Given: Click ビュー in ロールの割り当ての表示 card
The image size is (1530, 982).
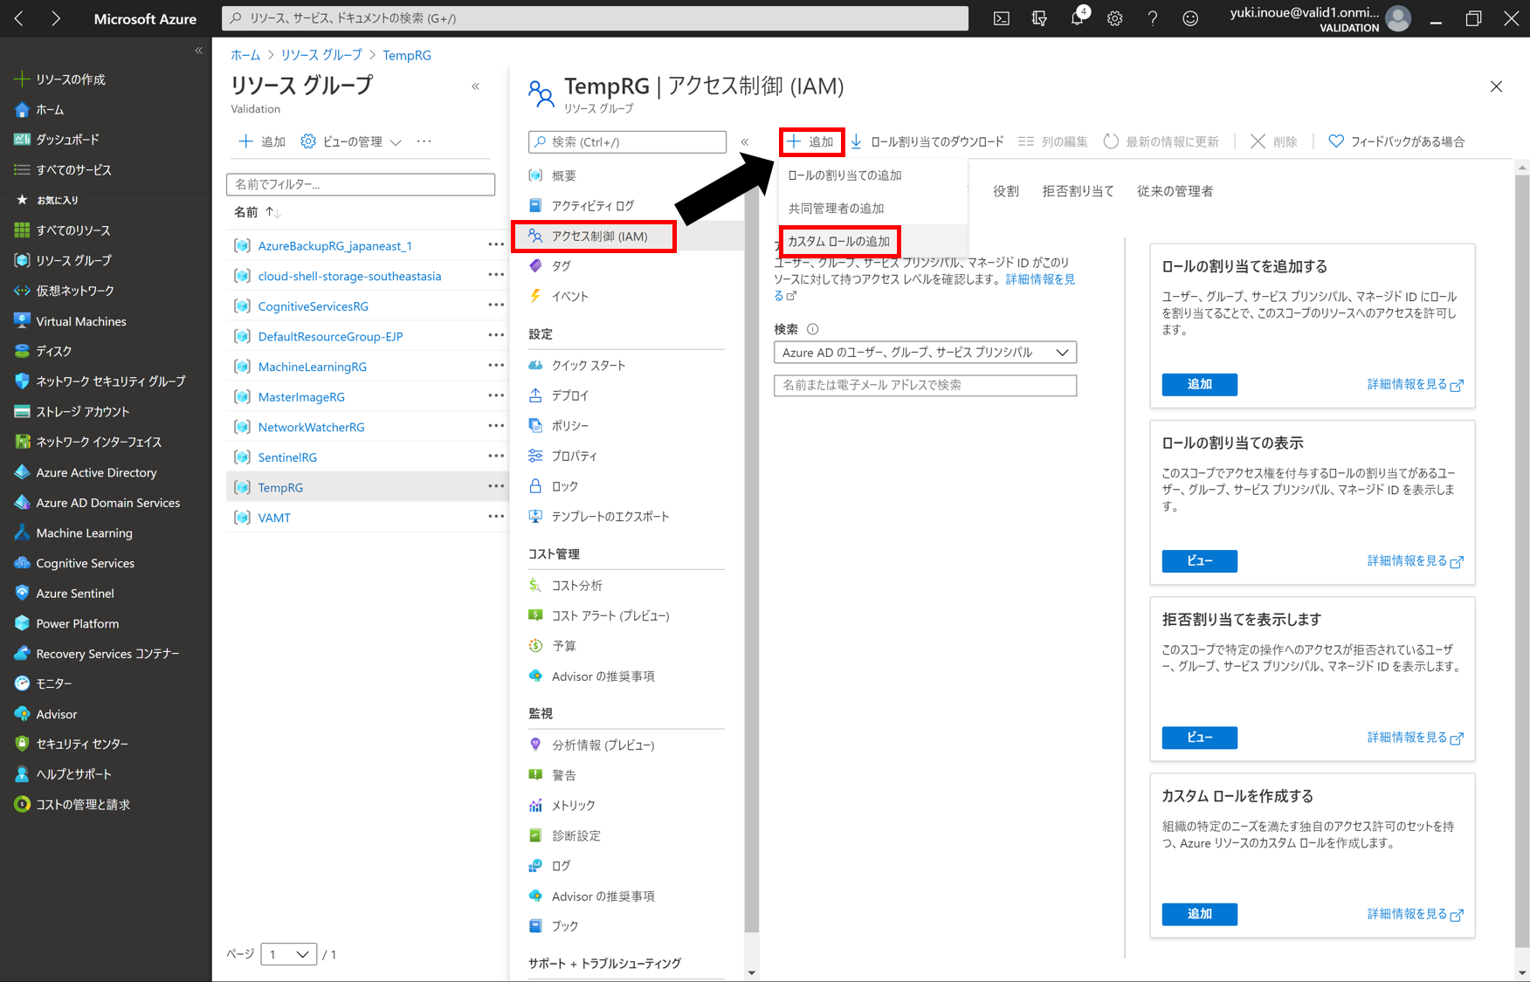Looking at the screenshot, I should (x=1199, y=561).
